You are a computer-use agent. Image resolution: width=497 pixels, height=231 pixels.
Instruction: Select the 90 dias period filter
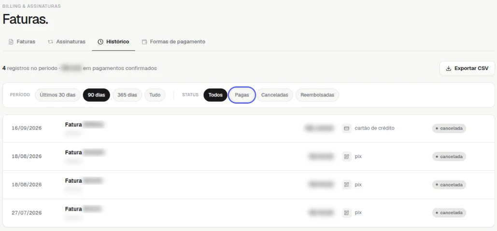(x=97, y=95)
